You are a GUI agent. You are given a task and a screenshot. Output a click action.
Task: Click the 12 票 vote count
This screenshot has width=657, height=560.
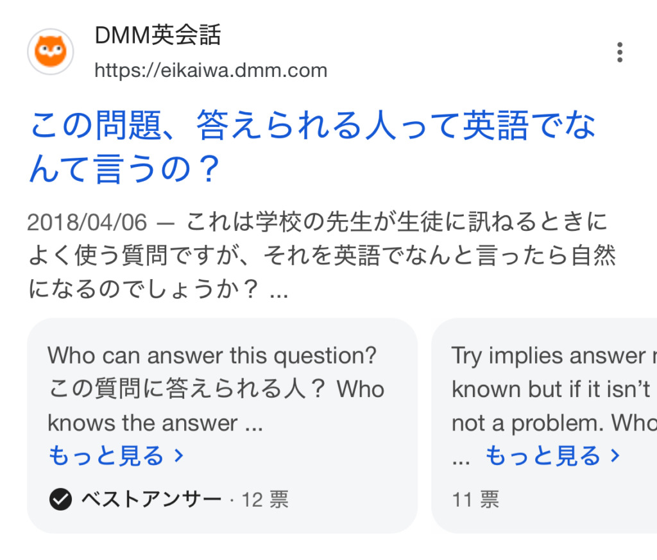coord(264,499)
